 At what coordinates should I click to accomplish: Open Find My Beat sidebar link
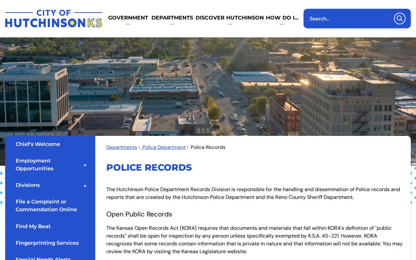click(33, 226)
